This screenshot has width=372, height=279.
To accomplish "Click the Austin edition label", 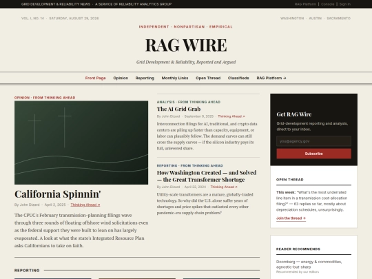I will point(316,19).
